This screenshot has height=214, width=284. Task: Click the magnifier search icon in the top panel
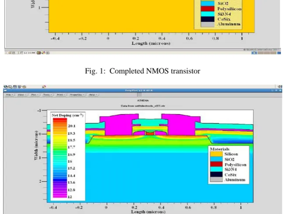(x=11, y=87)
